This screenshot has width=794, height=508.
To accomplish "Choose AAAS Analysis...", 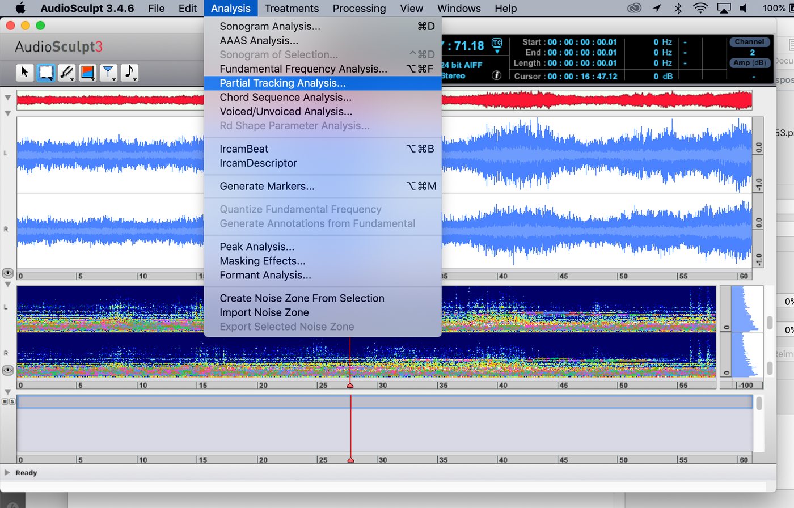I will (x=323, y=40).
